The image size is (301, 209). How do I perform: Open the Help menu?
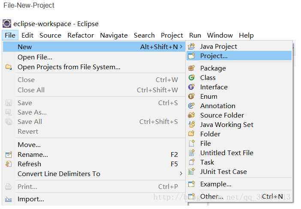pos(246,35)
